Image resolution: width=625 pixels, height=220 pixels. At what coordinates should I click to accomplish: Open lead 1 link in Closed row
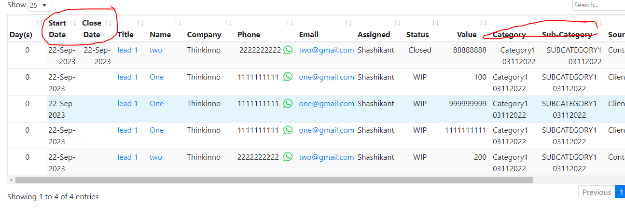point(127,50)
